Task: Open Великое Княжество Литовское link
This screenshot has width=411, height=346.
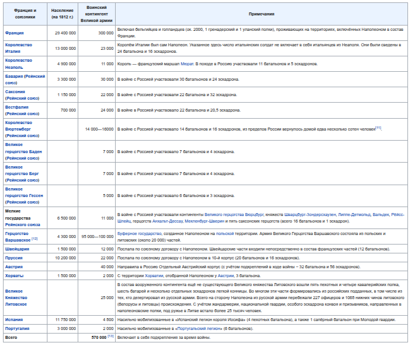Action: tap(16, 298)
